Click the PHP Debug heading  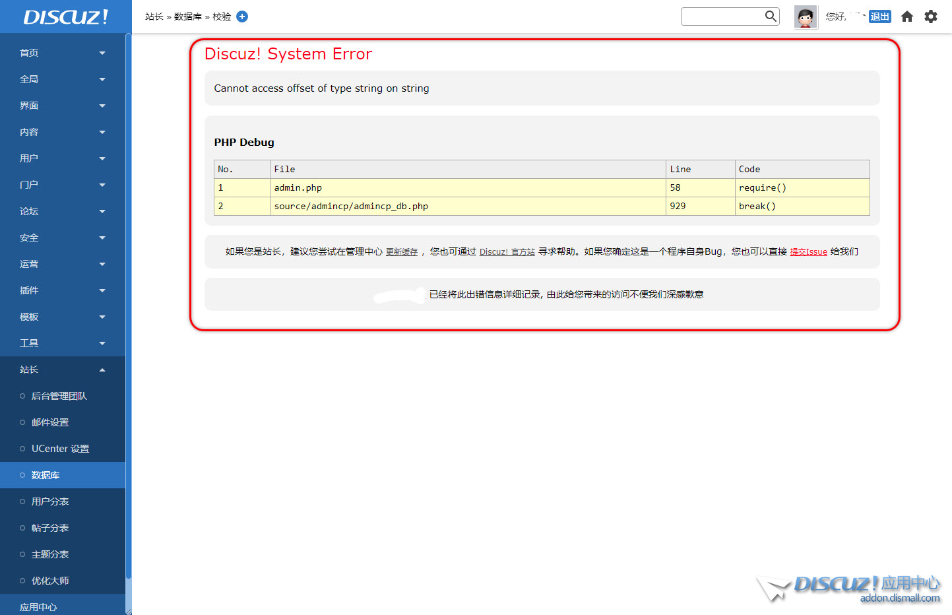tap(244, 143)
